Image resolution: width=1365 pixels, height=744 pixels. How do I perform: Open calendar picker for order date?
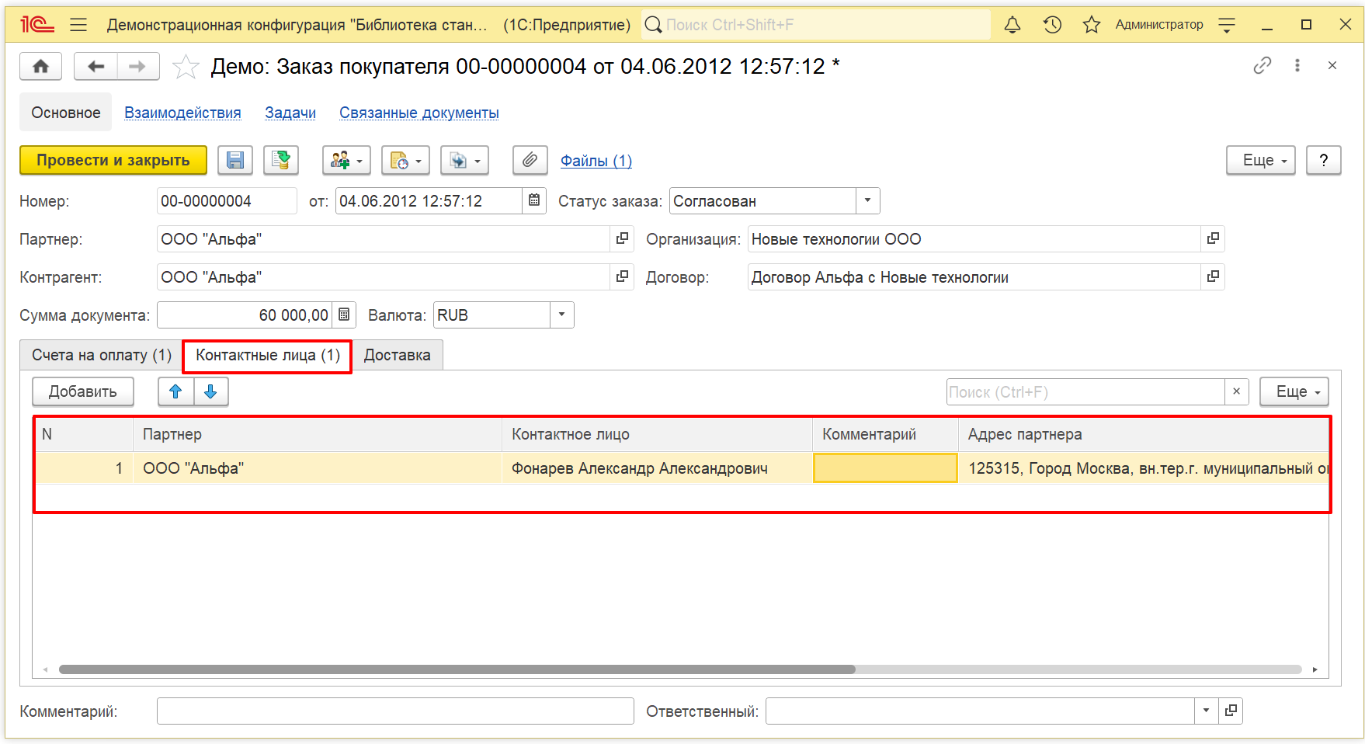click(x=534, y=201)
